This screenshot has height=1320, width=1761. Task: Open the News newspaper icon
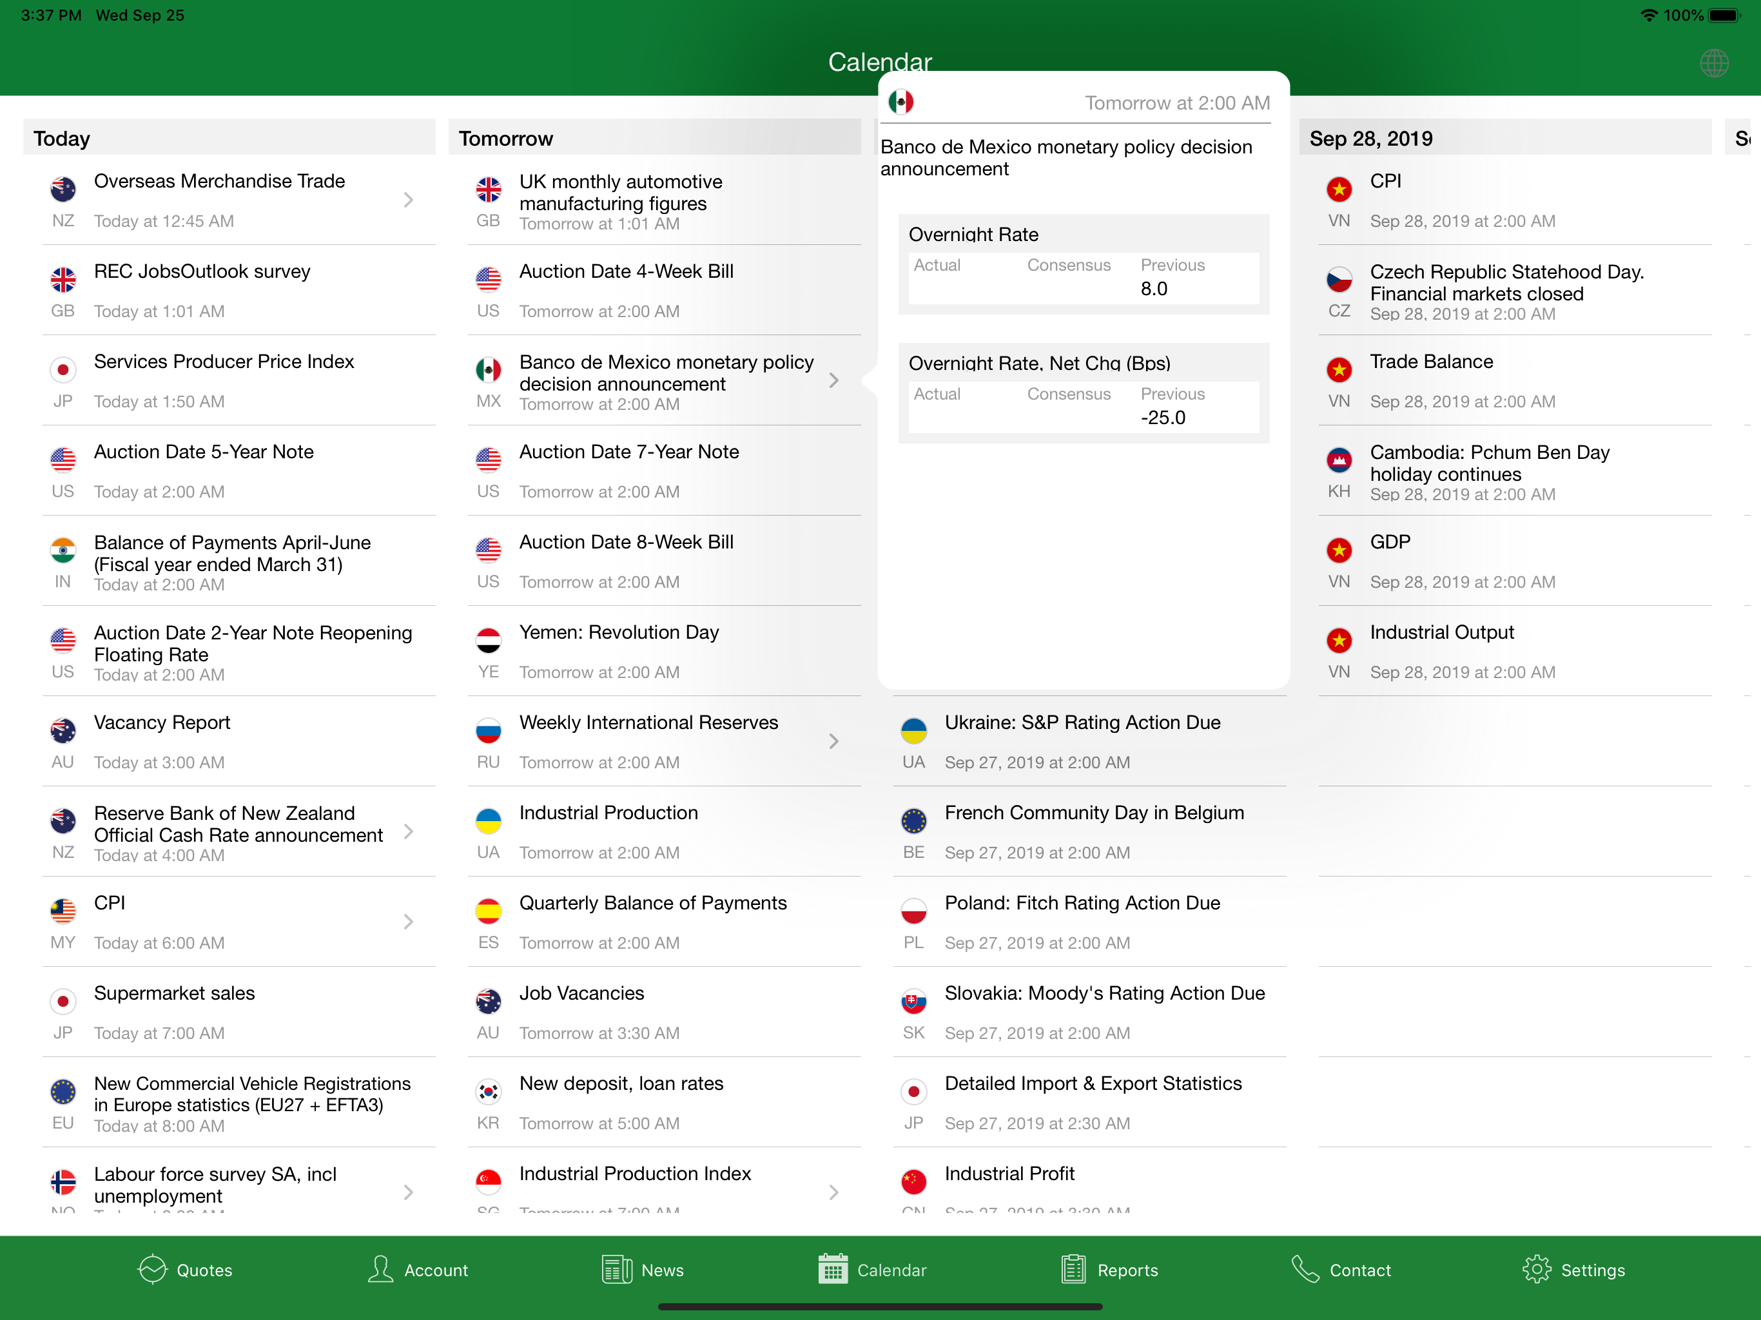[617, 1269]
